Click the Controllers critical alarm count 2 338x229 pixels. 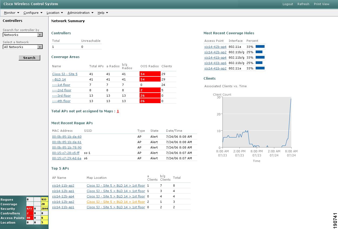[30, 213]
